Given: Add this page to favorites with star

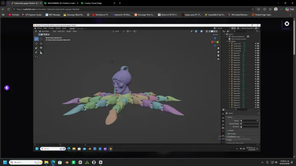Looking at the screenshot, I should click(253, 9).
